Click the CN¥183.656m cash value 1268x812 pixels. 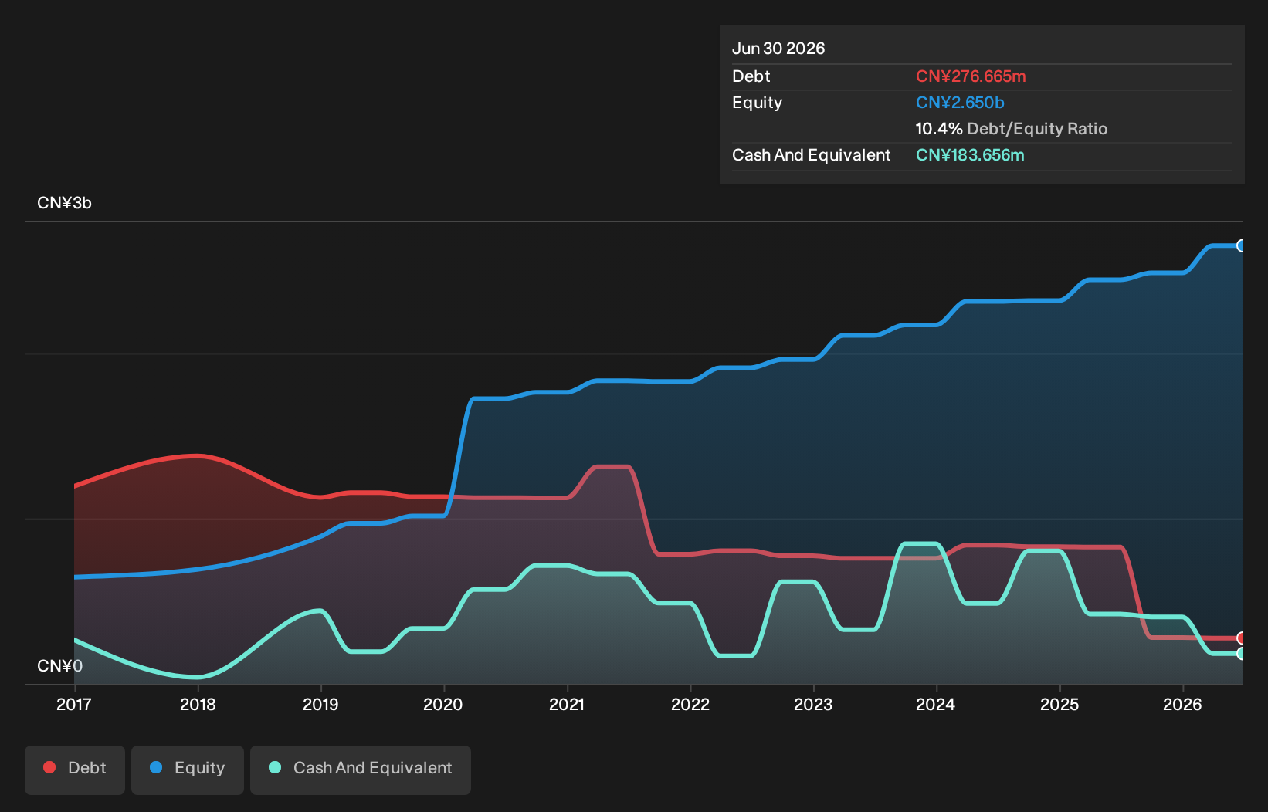pos(970,155)
